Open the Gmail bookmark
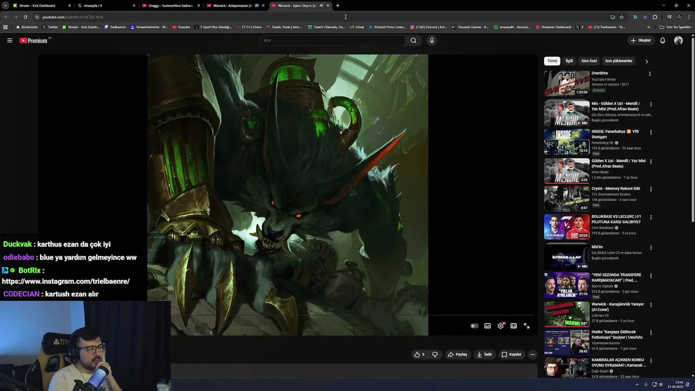 click(x=357, y=27)
